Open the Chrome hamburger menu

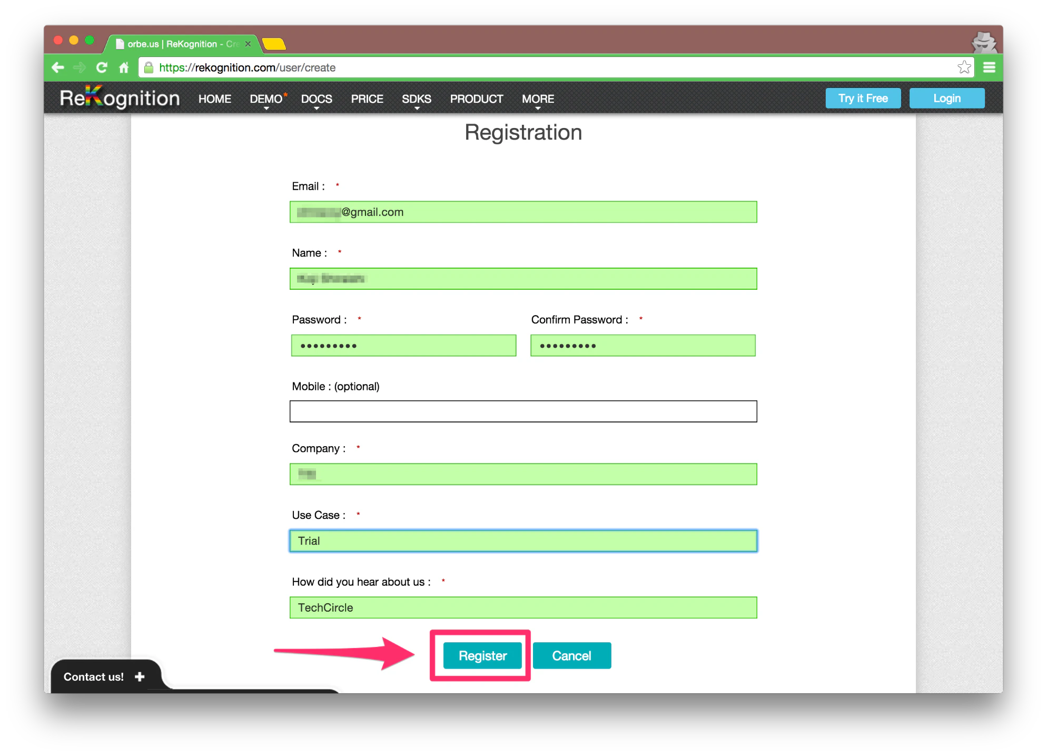(x=989, y=67)
